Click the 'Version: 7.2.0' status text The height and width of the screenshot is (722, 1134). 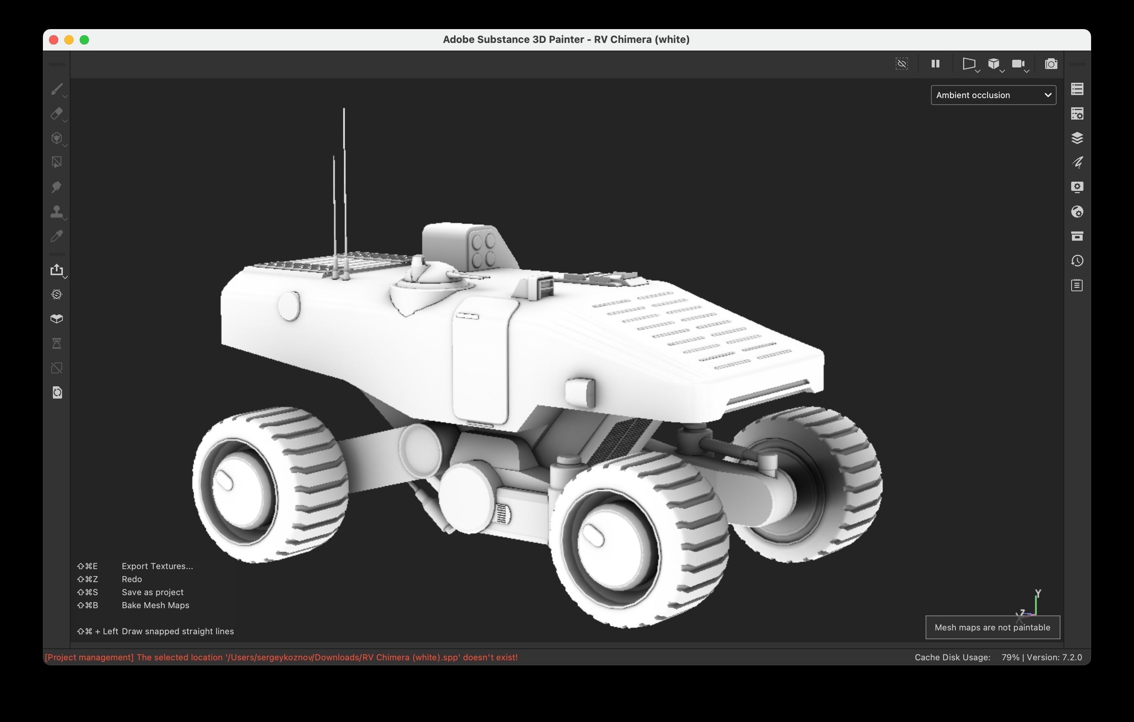[x=1054, y=657]
